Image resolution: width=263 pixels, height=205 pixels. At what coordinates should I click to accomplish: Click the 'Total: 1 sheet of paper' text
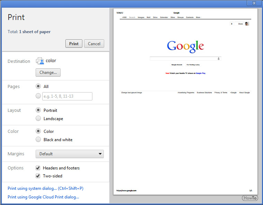pyautogui.click(x=29, y=32)
